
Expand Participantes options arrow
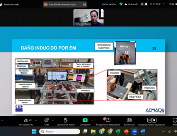point(36,120)
